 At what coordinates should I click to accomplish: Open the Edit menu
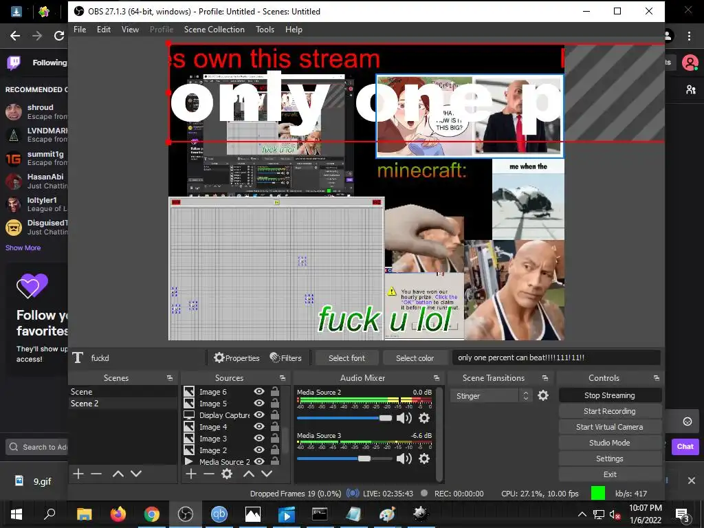[104, 29]
